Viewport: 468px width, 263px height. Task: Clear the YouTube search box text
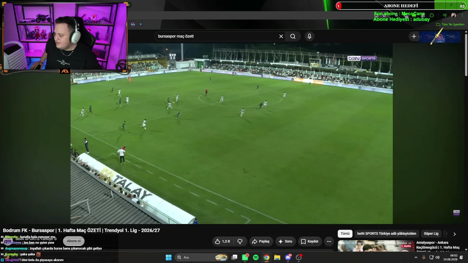(281, 36)
